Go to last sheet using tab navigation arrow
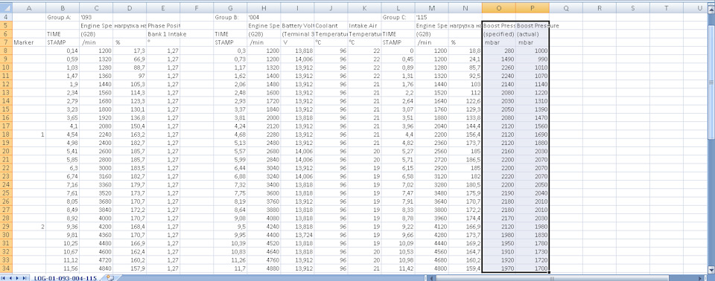715x281 pixels. (x=25, y=277)
